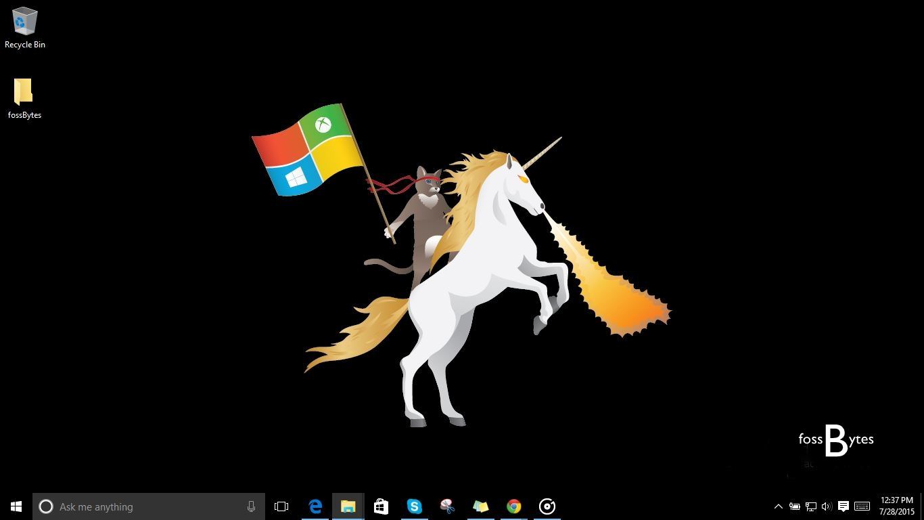Screen dimensions: 924x520
Task: Launch Microsoft Edge from the taskbar
Action: click(315, 506)
